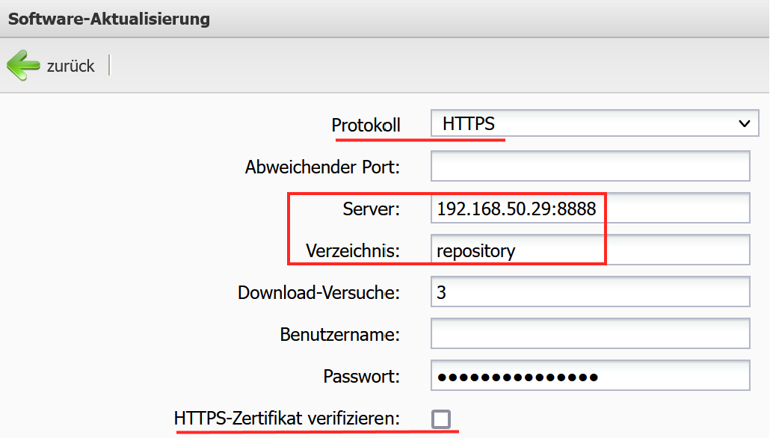Click the Server field with 192.168.50.29:8888
This screenshot has height=438, width=770.
tap(590, 209)
